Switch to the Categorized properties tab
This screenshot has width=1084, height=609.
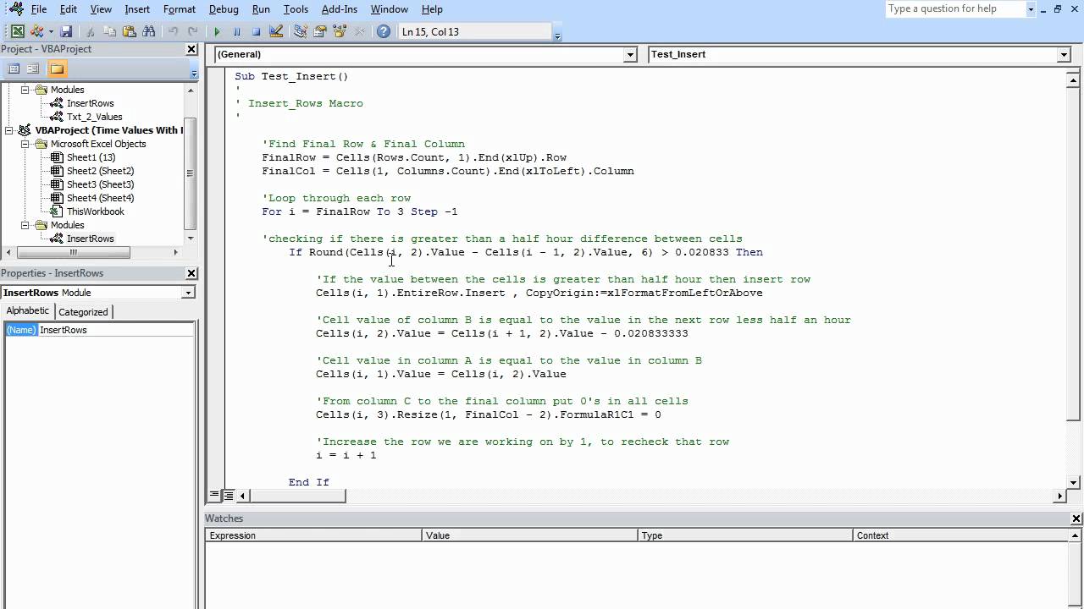click(83, 312)
